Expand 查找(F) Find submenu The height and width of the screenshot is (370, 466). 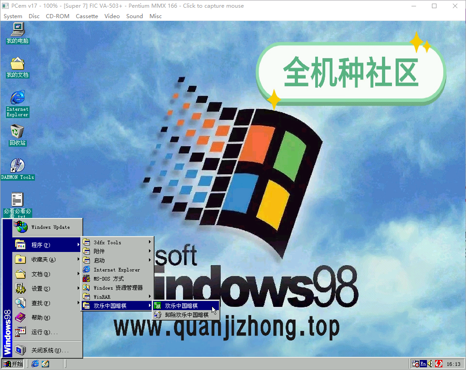(x=47, y=303)
